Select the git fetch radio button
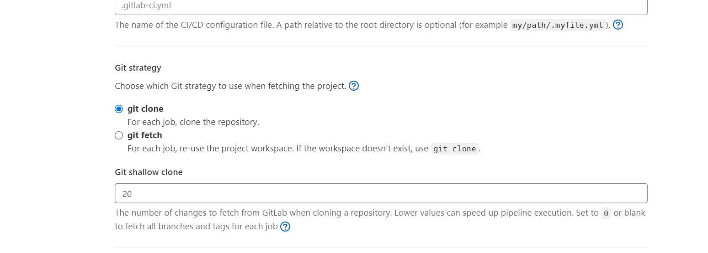Screen dimensions: 708x253 pyautogui.click(x=119, y=135)
